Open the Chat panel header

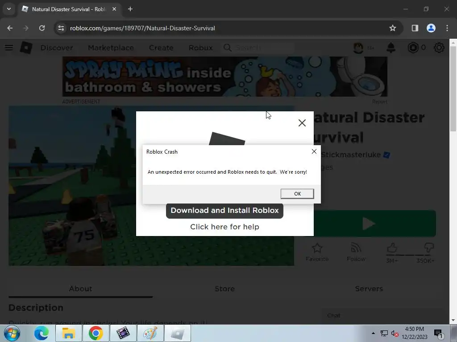(383, 316)
